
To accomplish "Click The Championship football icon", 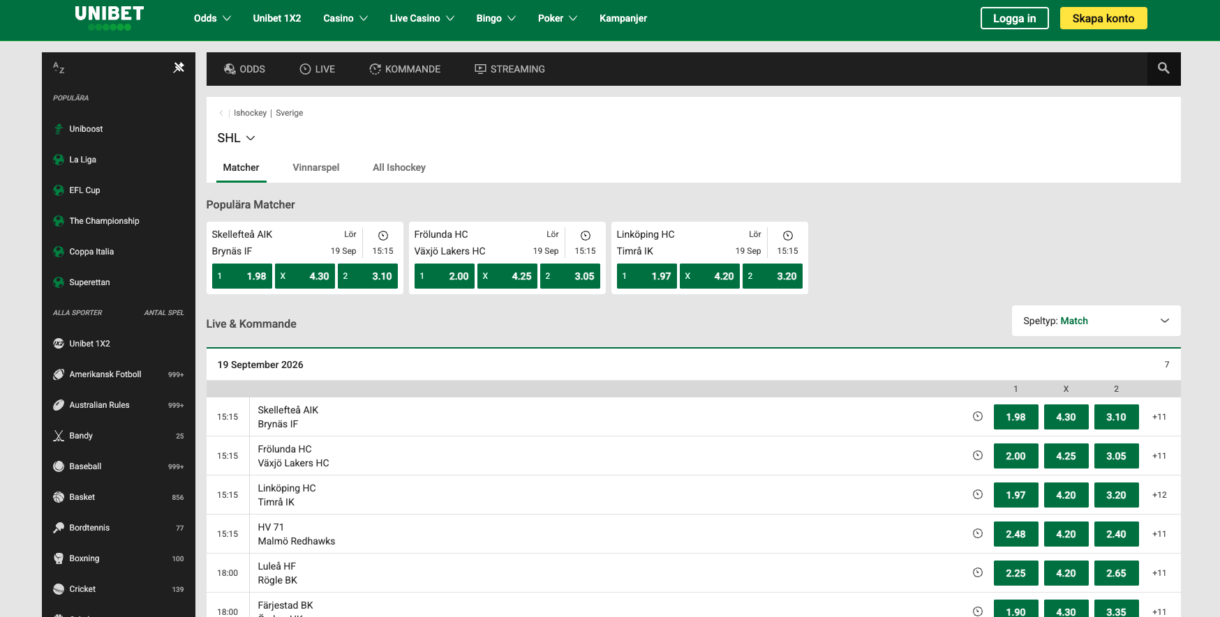I will (x=59, y=221).
